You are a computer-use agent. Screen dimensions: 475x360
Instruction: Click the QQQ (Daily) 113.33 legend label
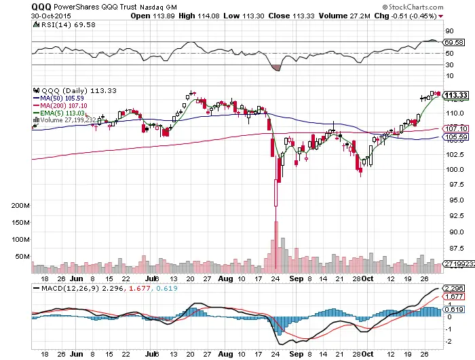[79, 90]
